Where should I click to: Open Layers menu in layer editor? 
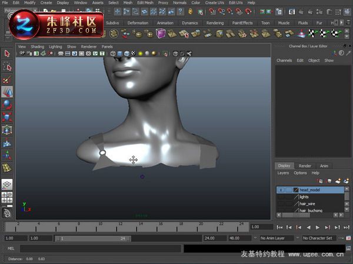tap(283, 173)
